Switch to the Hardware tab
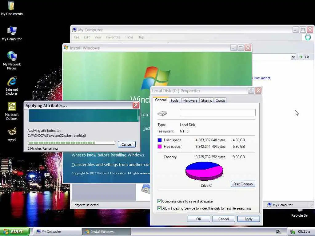 pyautogui.click(x=190, y=100)
